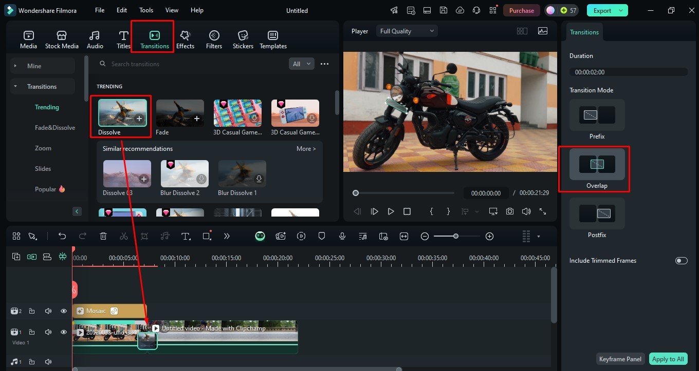This screenshot has width=699, height=371.
Task: Open the All filter dropdown
Action: [302, 64]
